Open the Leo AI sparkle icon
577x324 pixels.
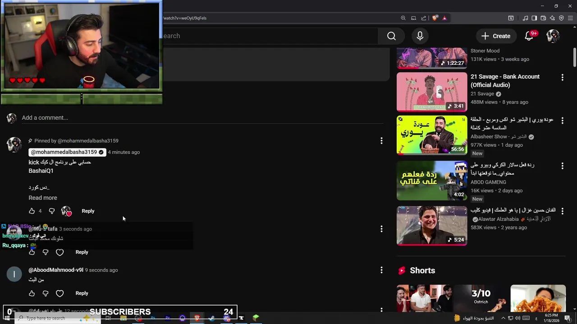point(552,18)
